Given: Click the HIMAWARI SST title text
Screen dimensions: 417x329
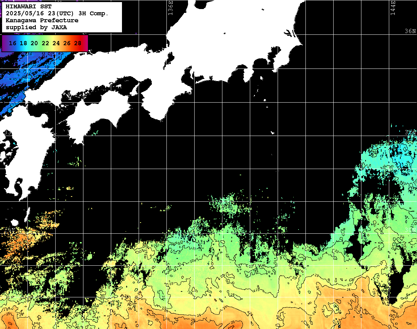Looking at the screenshot, I should [29, 7].
